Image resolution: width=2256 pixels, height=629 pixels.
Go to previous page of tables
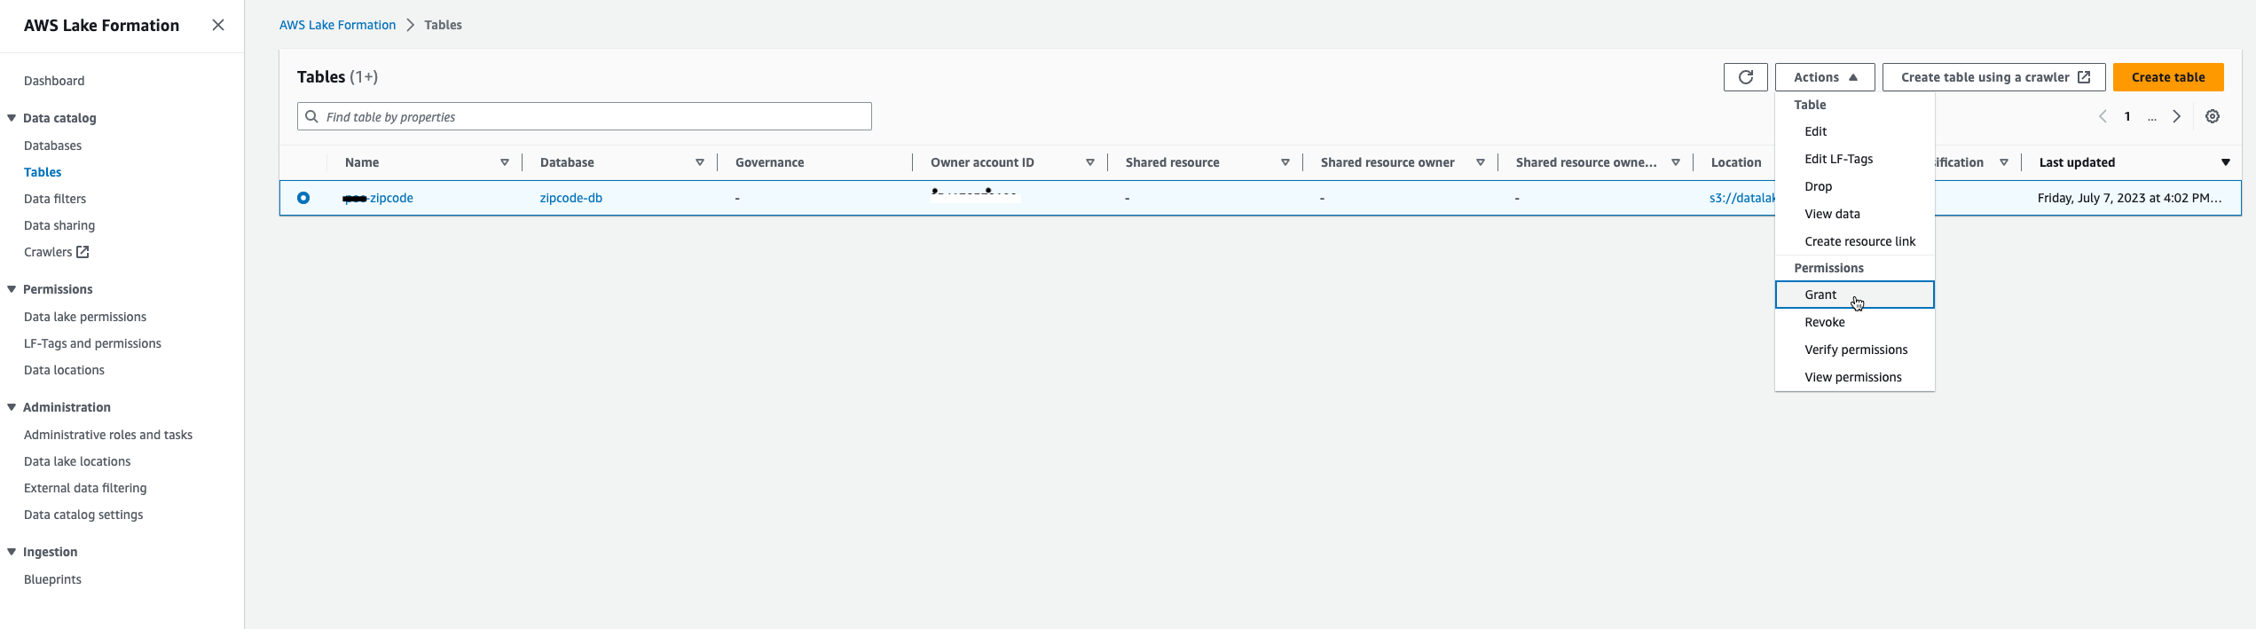pos(2102,116)
